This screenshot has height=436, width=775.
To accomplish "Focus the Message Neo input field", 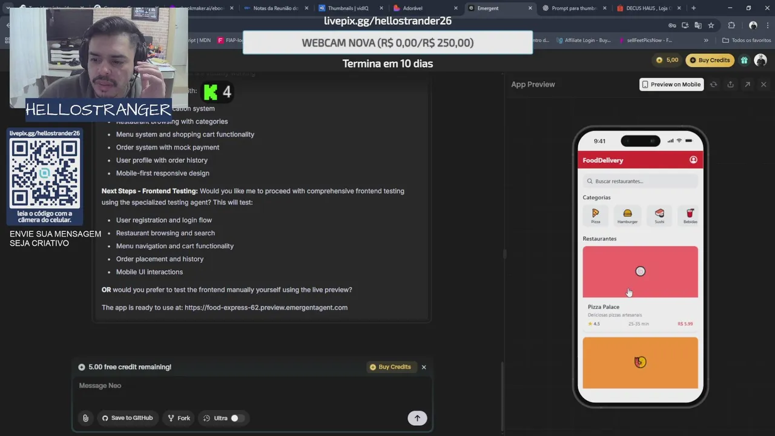I will tap(252, 386).
